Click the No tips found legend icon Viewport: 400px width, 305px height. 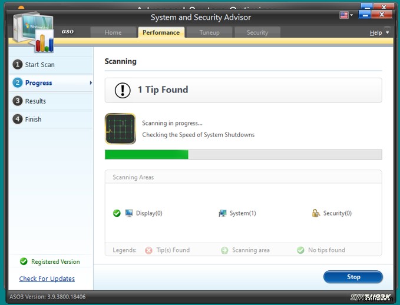[x=300, y=250]
